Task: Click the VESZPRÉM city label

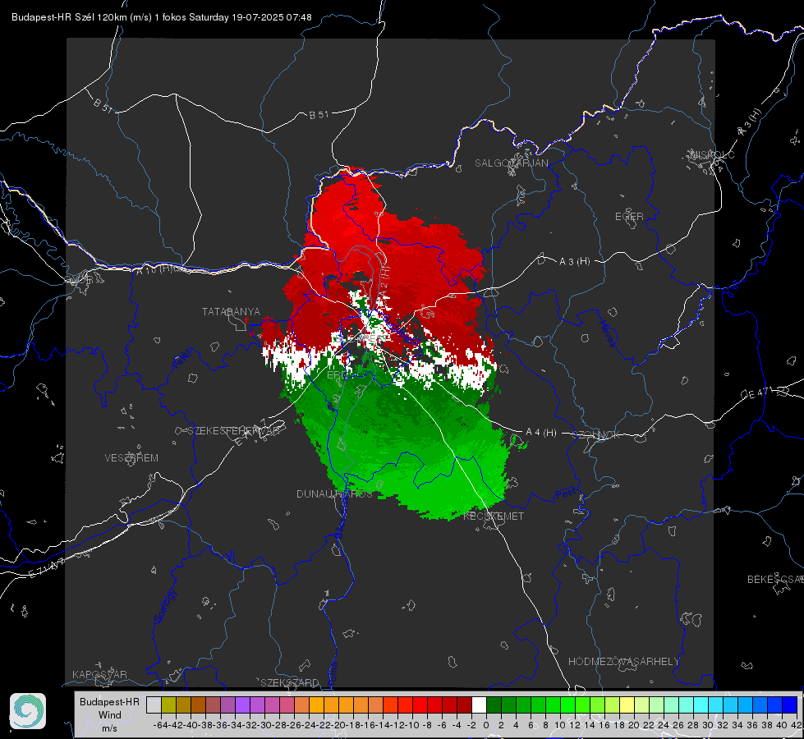Action: [131, 458]
